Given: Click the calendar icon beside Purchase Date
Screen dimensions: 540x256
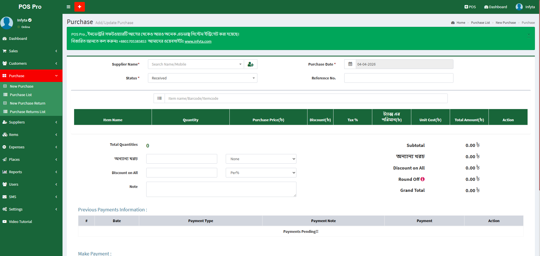Looking at the screenshot, I should 350,64.
